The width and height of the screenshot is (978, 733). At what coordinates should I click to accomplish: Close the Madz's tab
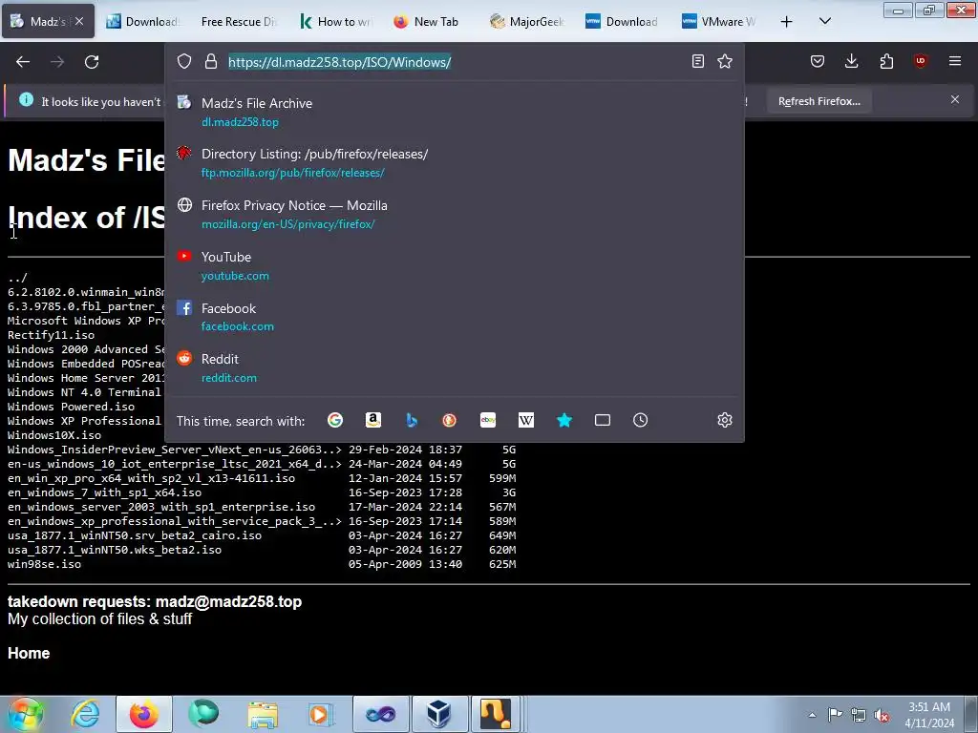(79, 21)
